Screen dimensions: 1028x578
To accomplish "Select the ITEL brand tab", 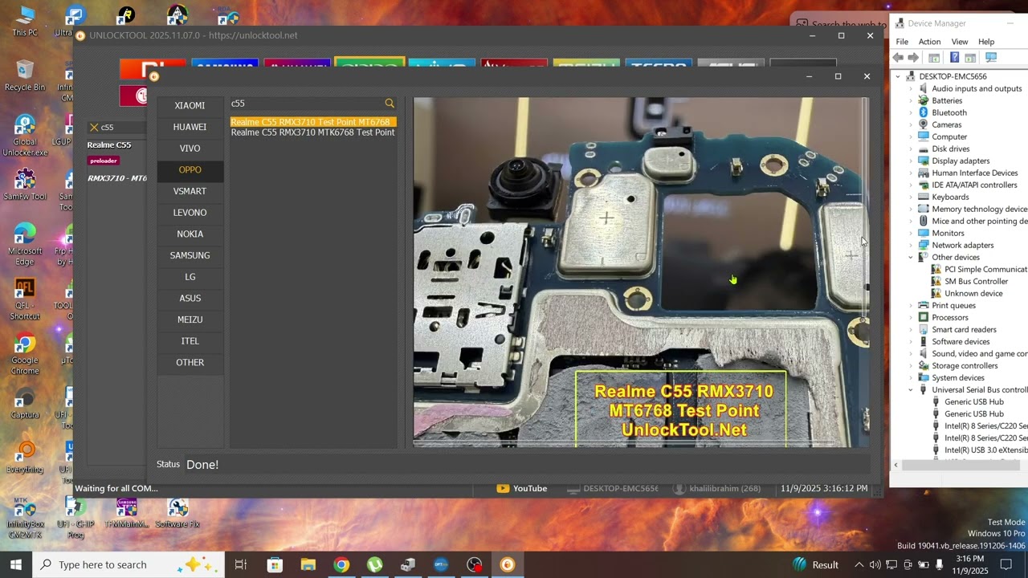I will tap(190, 341).
